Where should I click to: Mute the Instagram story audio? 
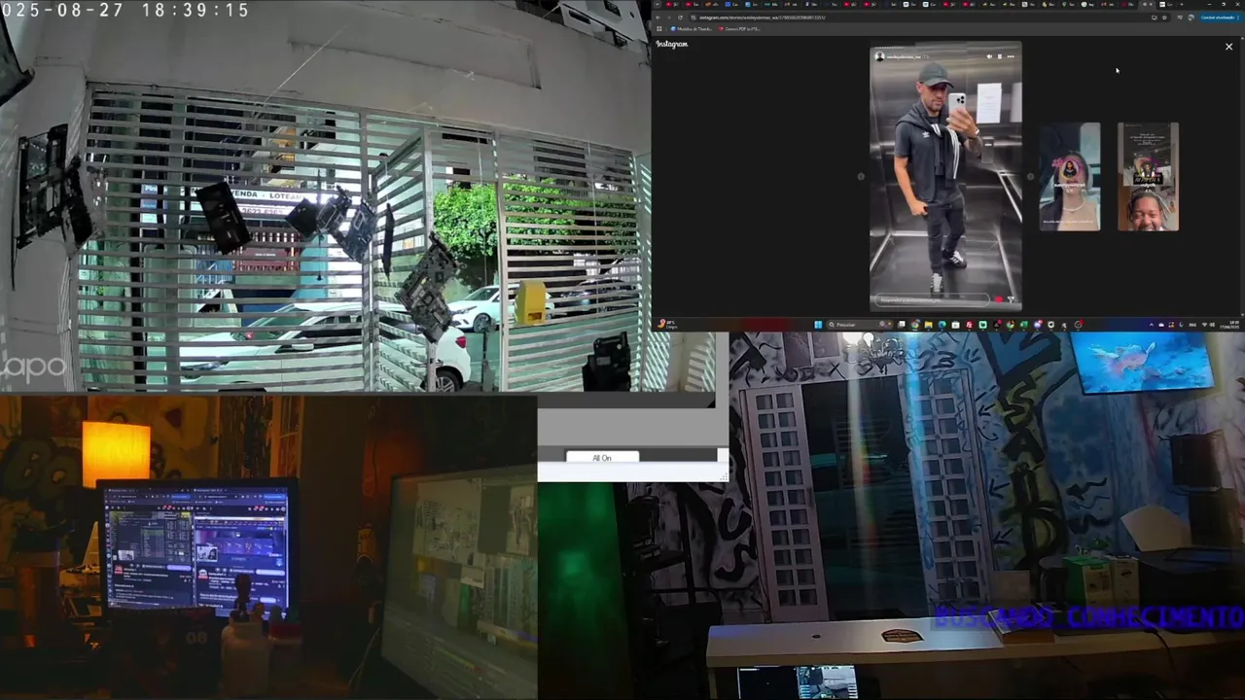(989, 56)
